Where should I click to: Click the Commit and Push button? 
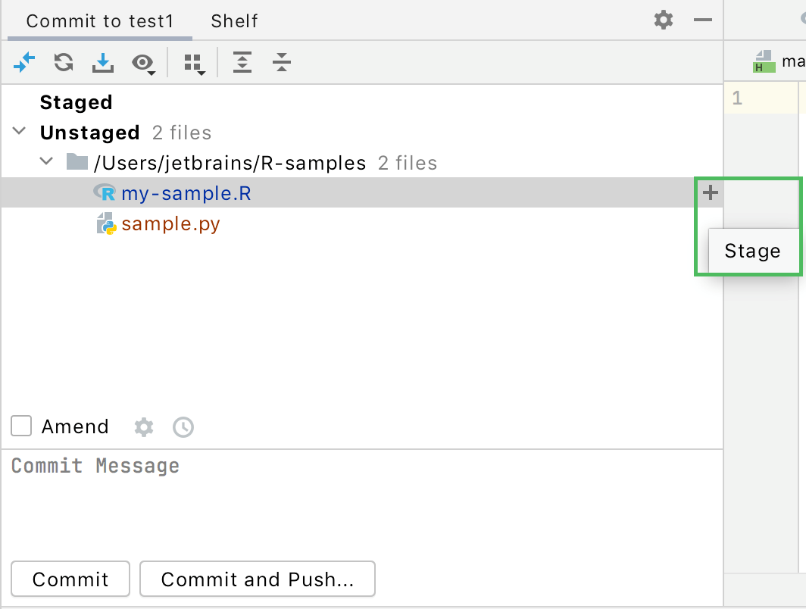pos(257,579)
